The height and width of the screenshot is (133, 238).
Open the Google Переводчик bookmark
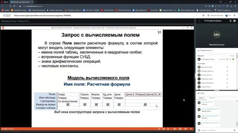point(37,10)
